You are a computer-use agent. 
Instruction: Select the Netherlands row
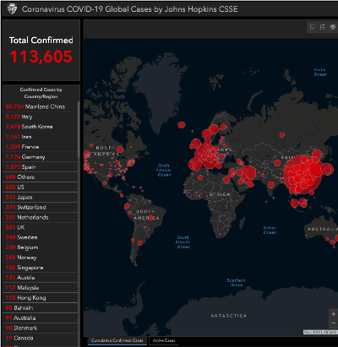click(x=40, y=218)
